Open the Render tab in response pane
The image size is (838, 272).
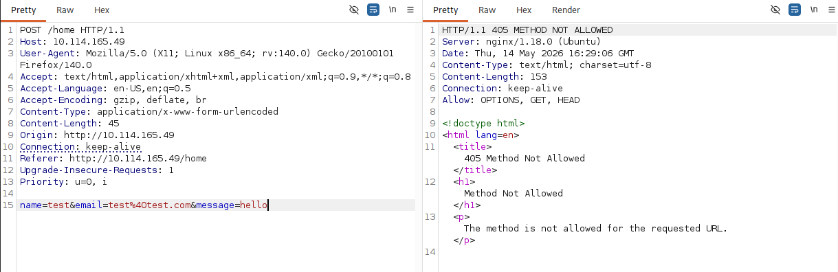click(x=566, y=10)
